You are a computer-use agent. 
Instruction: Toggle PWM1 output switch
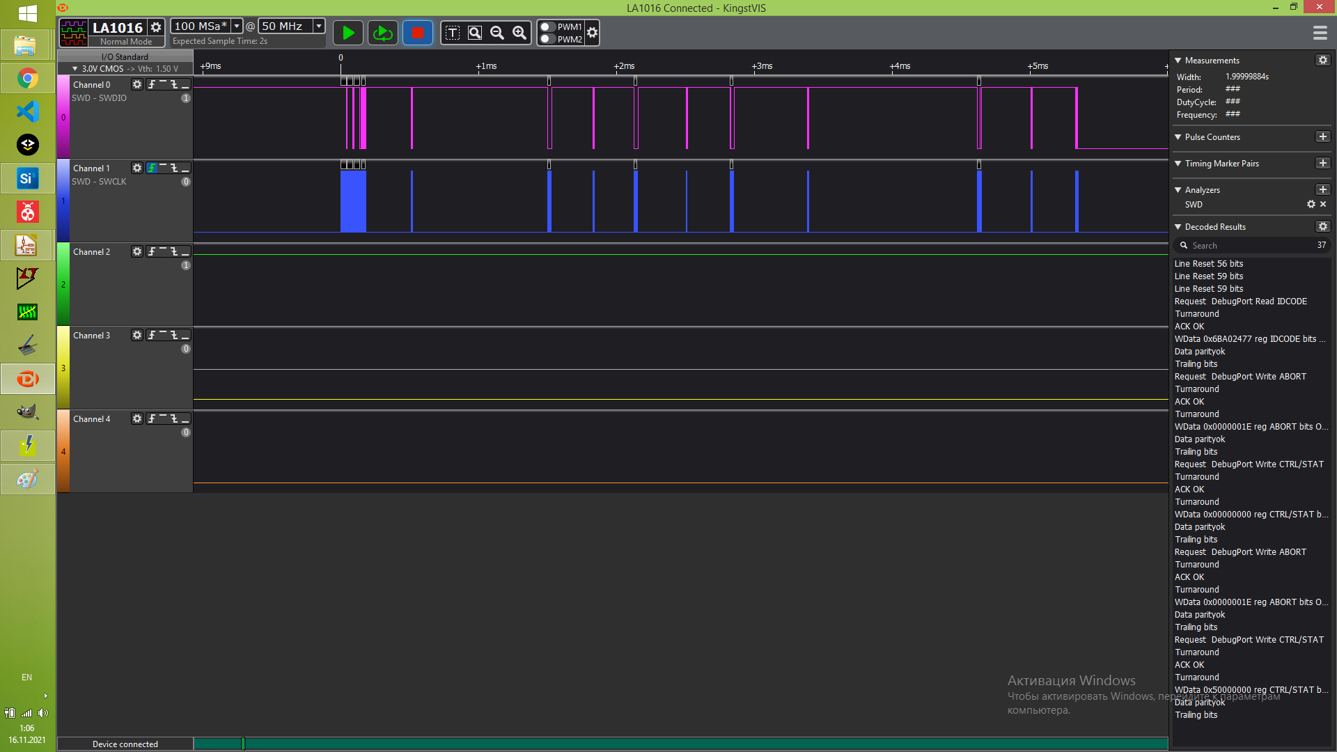tap(548, 26)
